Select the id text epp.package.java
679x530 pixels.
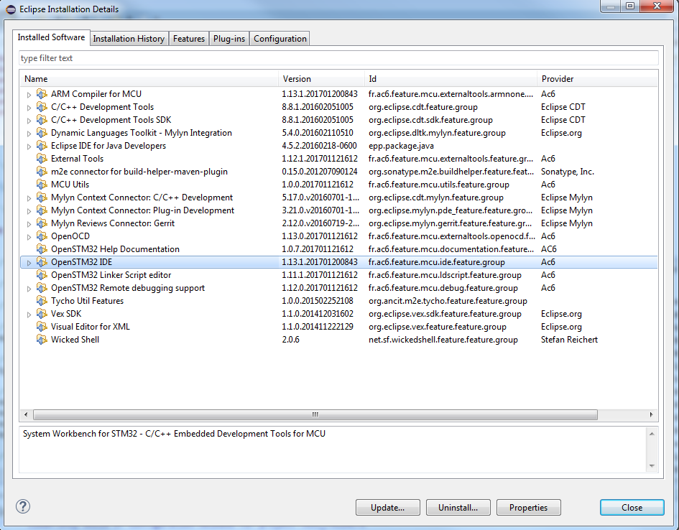(401, 146)
